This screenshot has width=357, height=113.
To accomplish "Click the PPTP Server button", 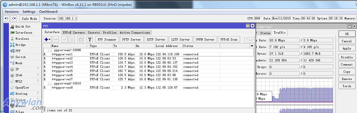I will click(x=131, y=39).
